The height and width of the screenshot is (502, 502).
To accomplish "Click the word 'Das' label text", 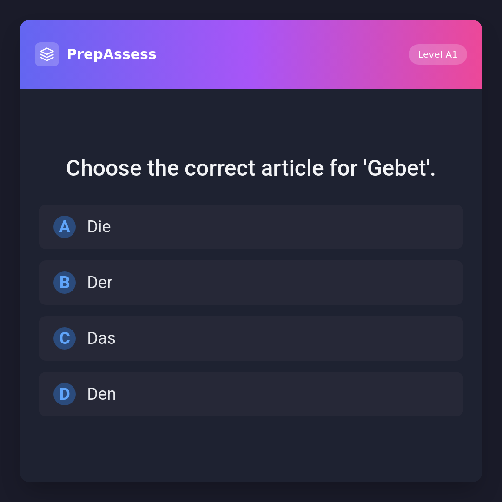I will (101, 338).
